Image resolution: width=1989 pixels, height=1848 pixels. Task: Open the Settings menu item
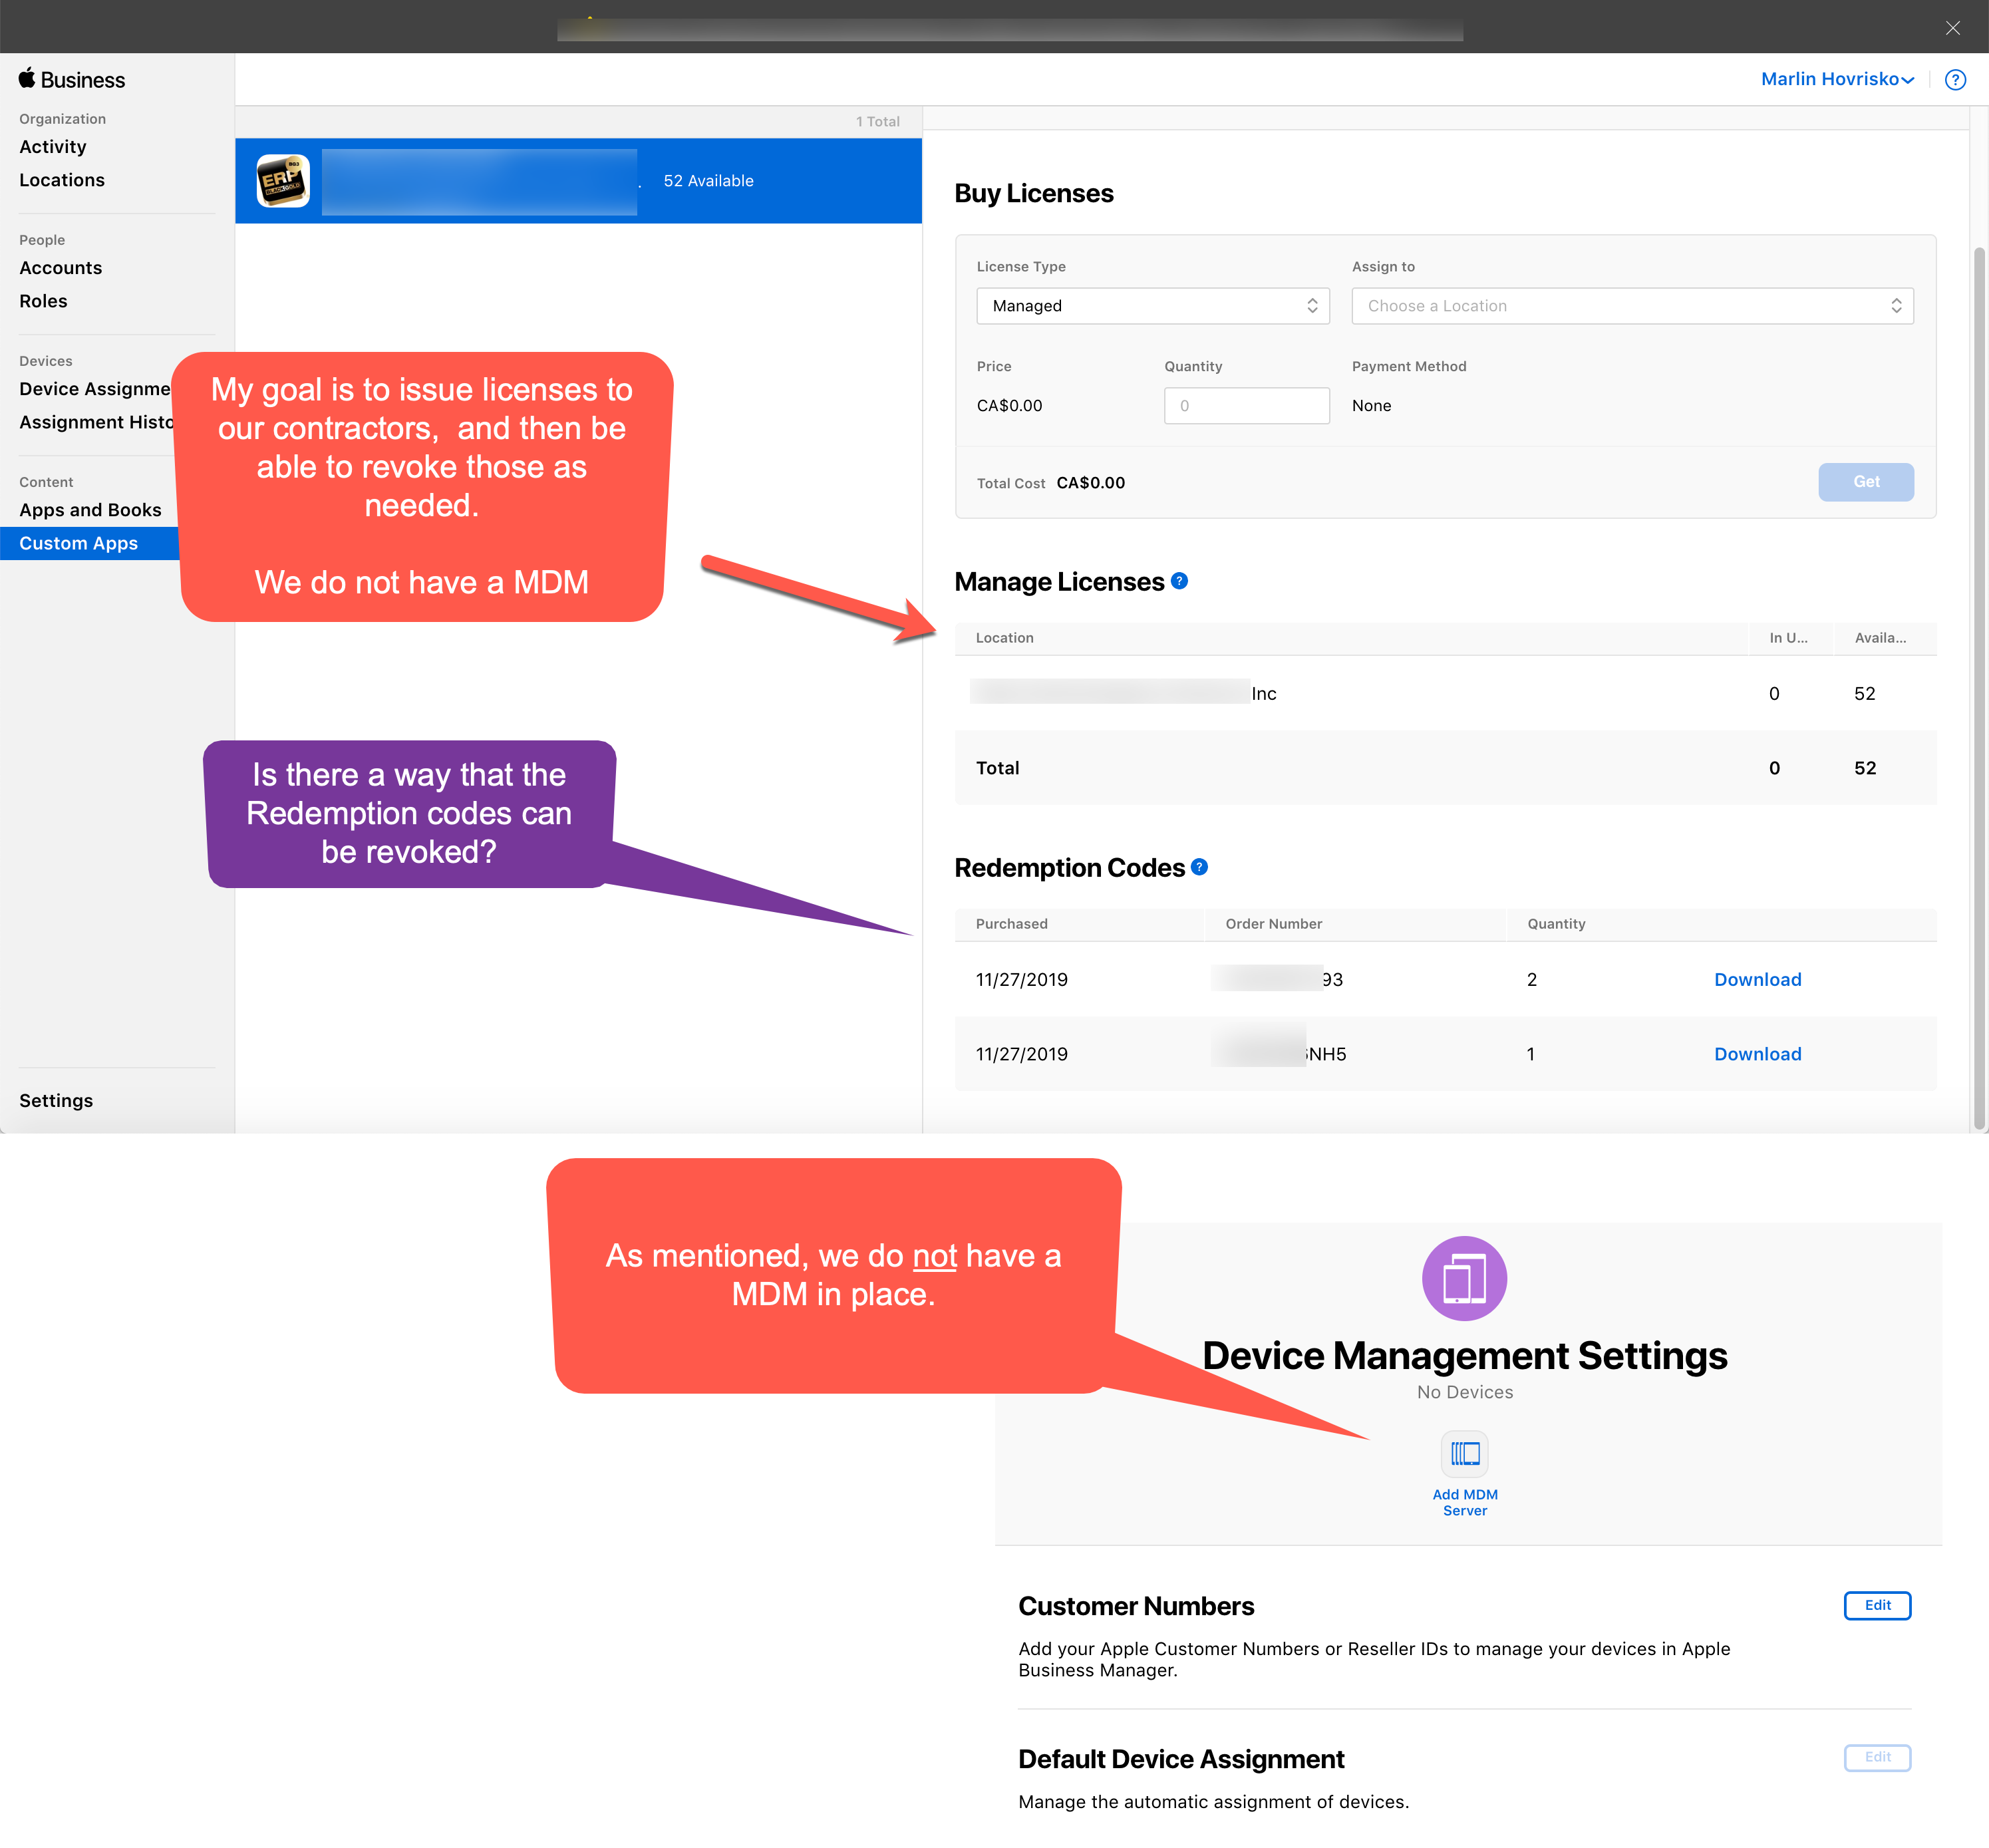point(57,1100)
